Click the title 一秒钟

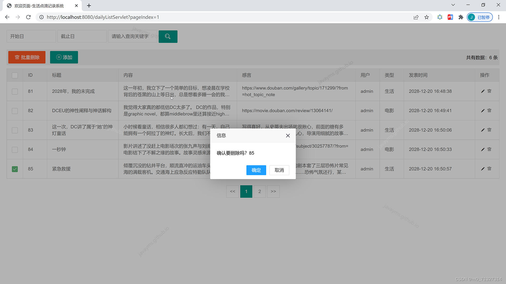59,149
